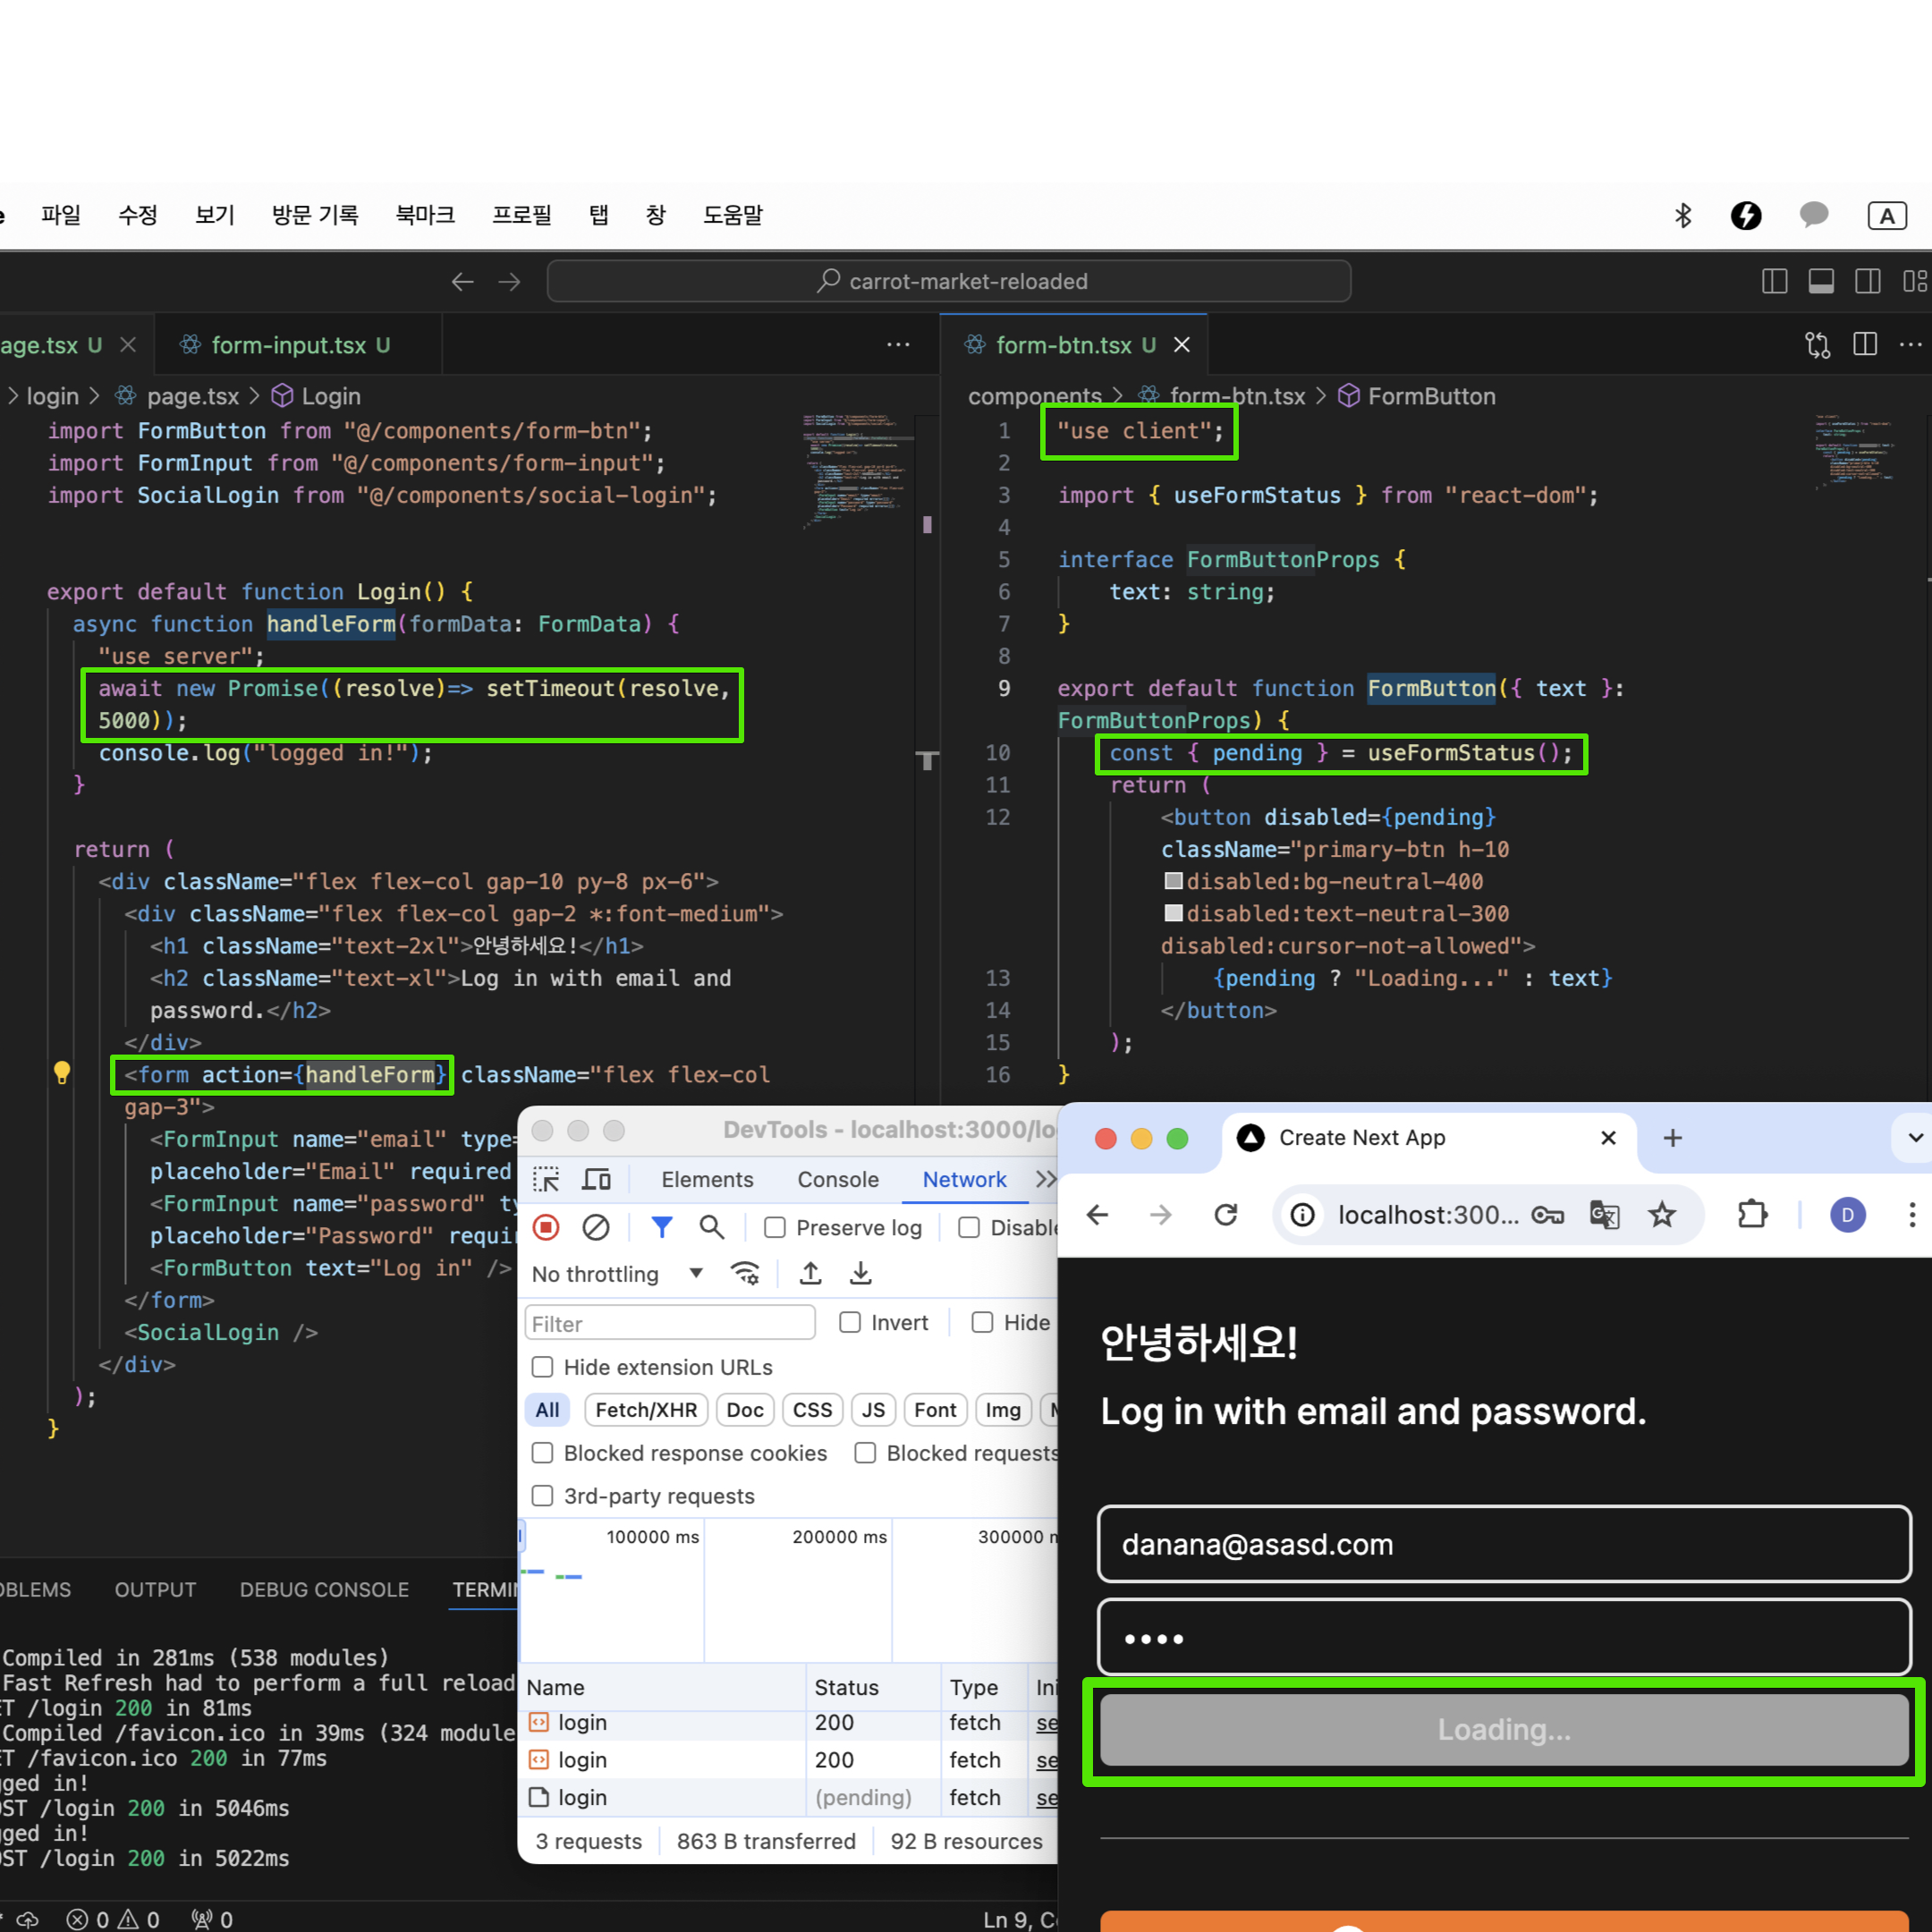This screenshot has width=1932, height=1932.
Task: Check the Hide data URLs checkbox
Action: (983, 1322)
